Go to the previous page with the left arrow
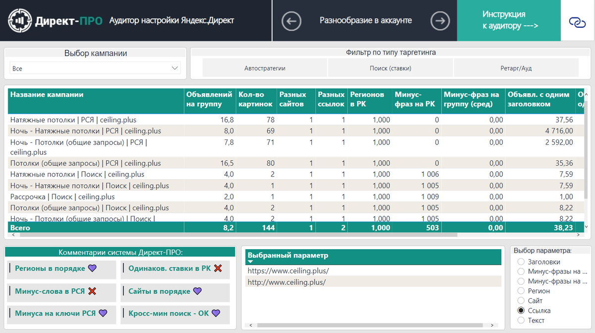The width and height of the screenshot is (595, 333). click(292, 21)
